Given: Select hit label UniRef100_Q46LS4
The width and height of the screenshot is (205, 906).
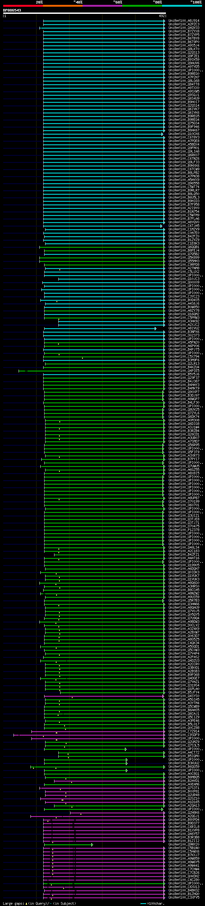Looking at the screenshot, I should 184,548.
